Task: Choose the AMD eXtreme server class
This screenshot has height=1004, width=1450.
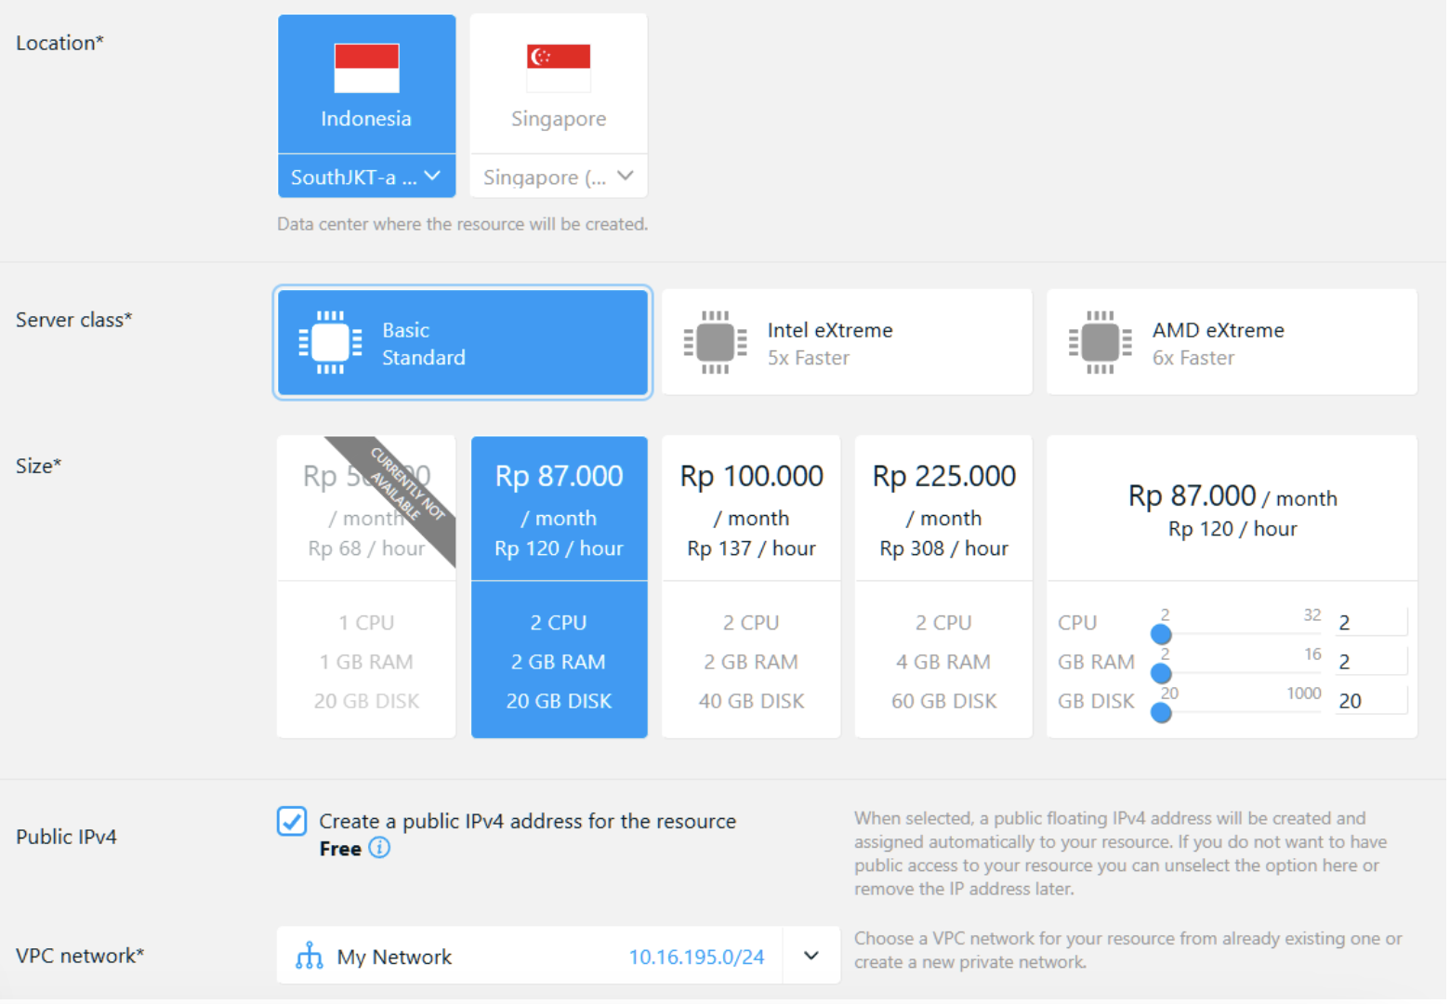Action: (1232, 342)
